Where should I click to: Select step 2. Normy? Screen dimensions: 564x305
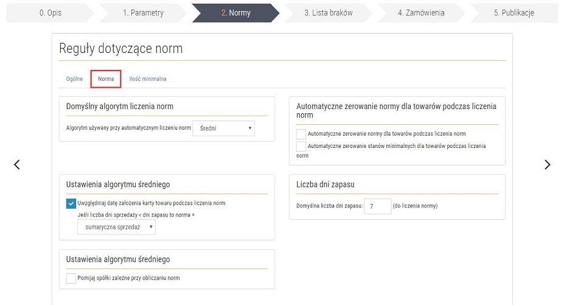[235, 13]
